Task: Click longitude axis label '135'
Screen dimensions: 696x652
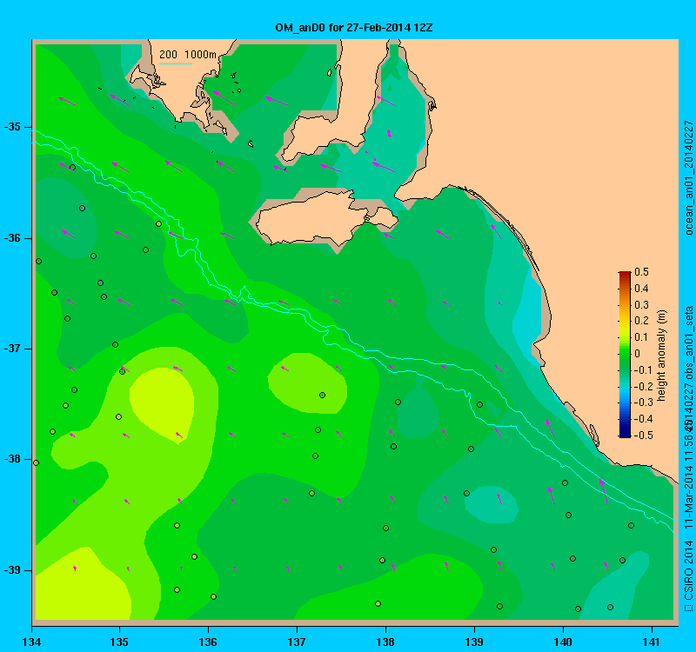Action: coord(119,642)
